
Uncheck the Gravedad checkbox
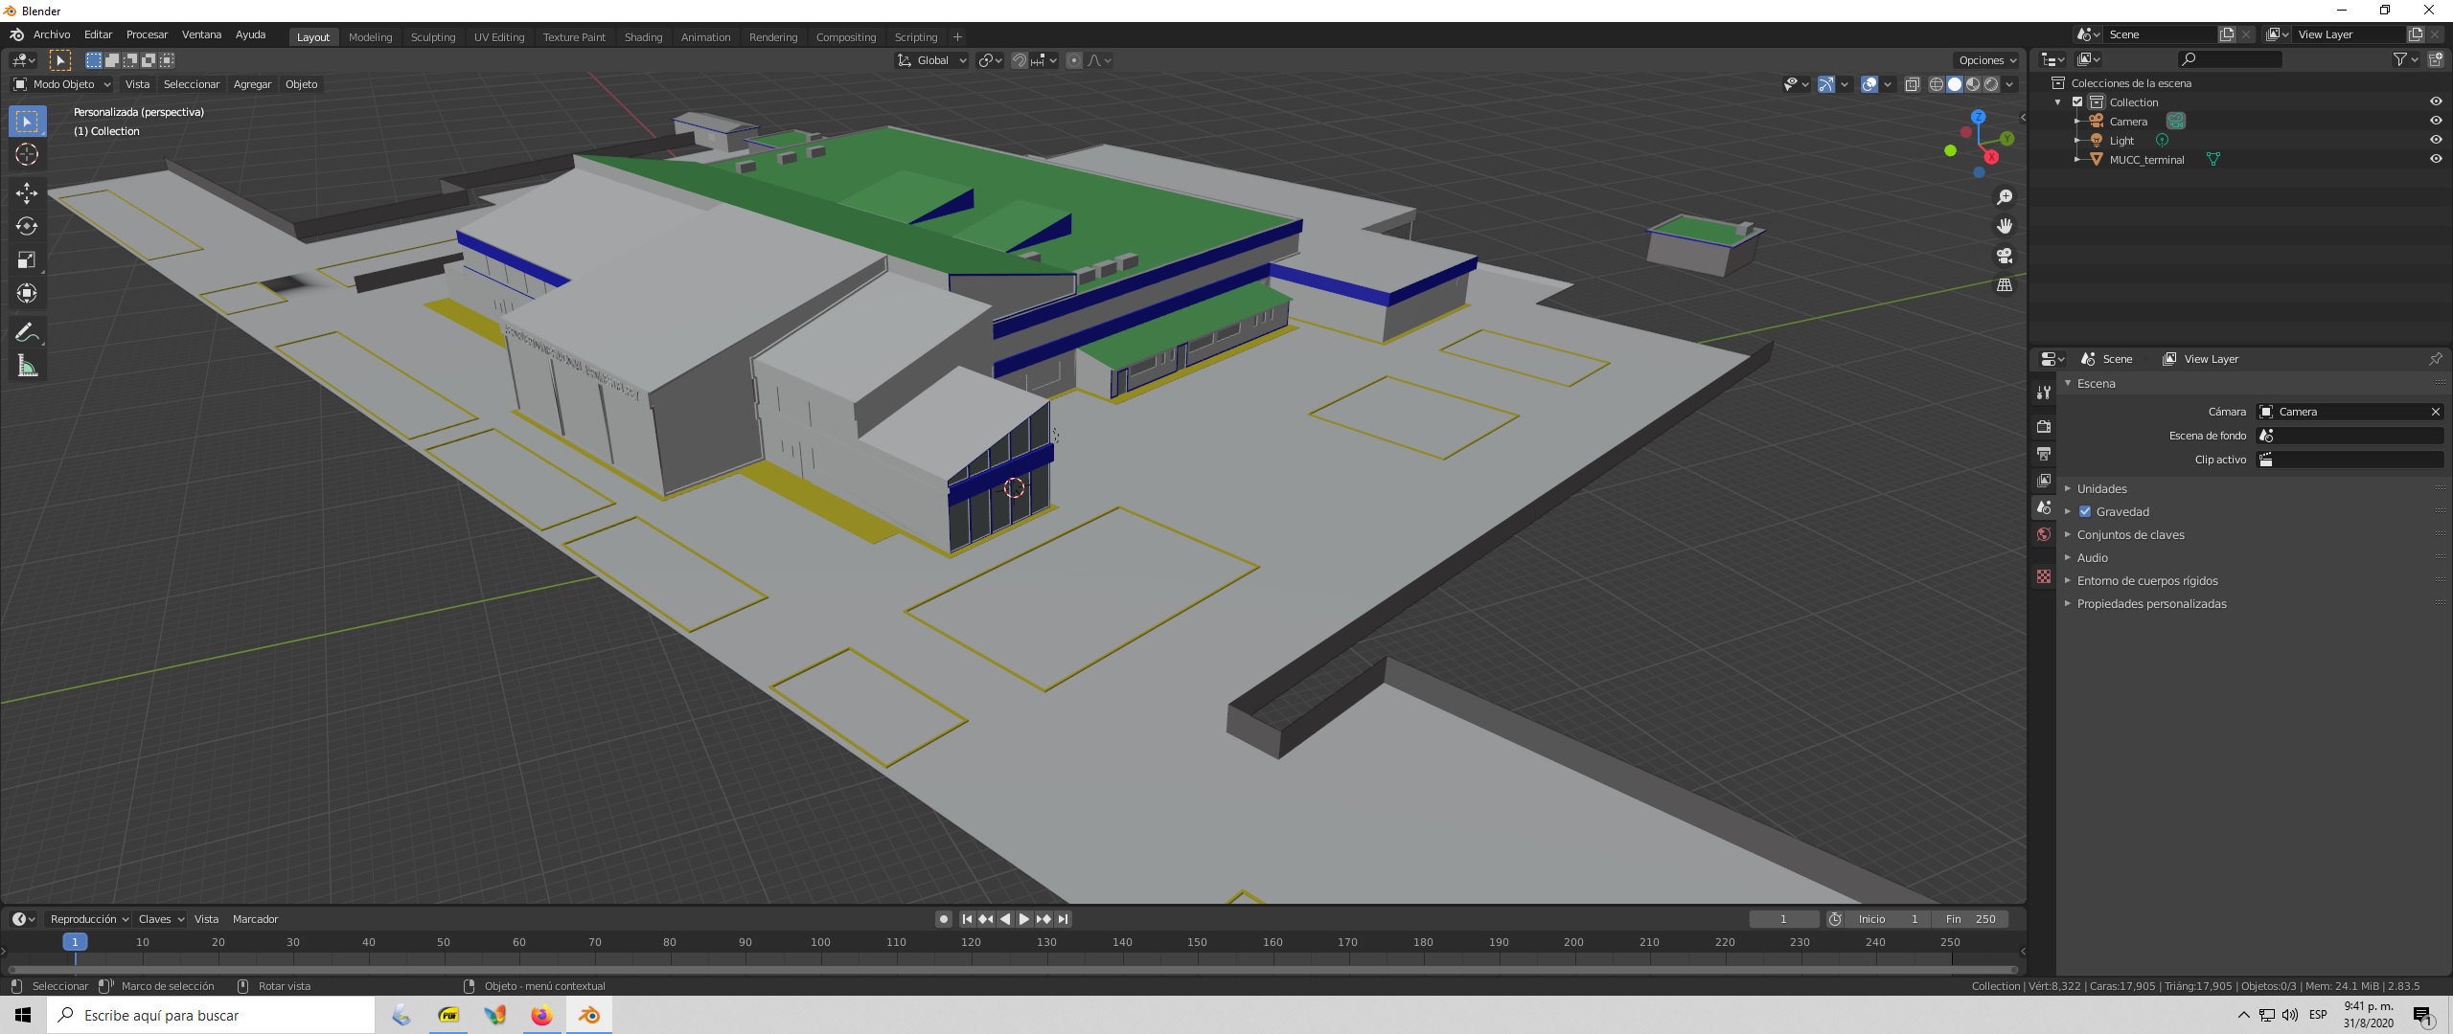pos(2085,511)
